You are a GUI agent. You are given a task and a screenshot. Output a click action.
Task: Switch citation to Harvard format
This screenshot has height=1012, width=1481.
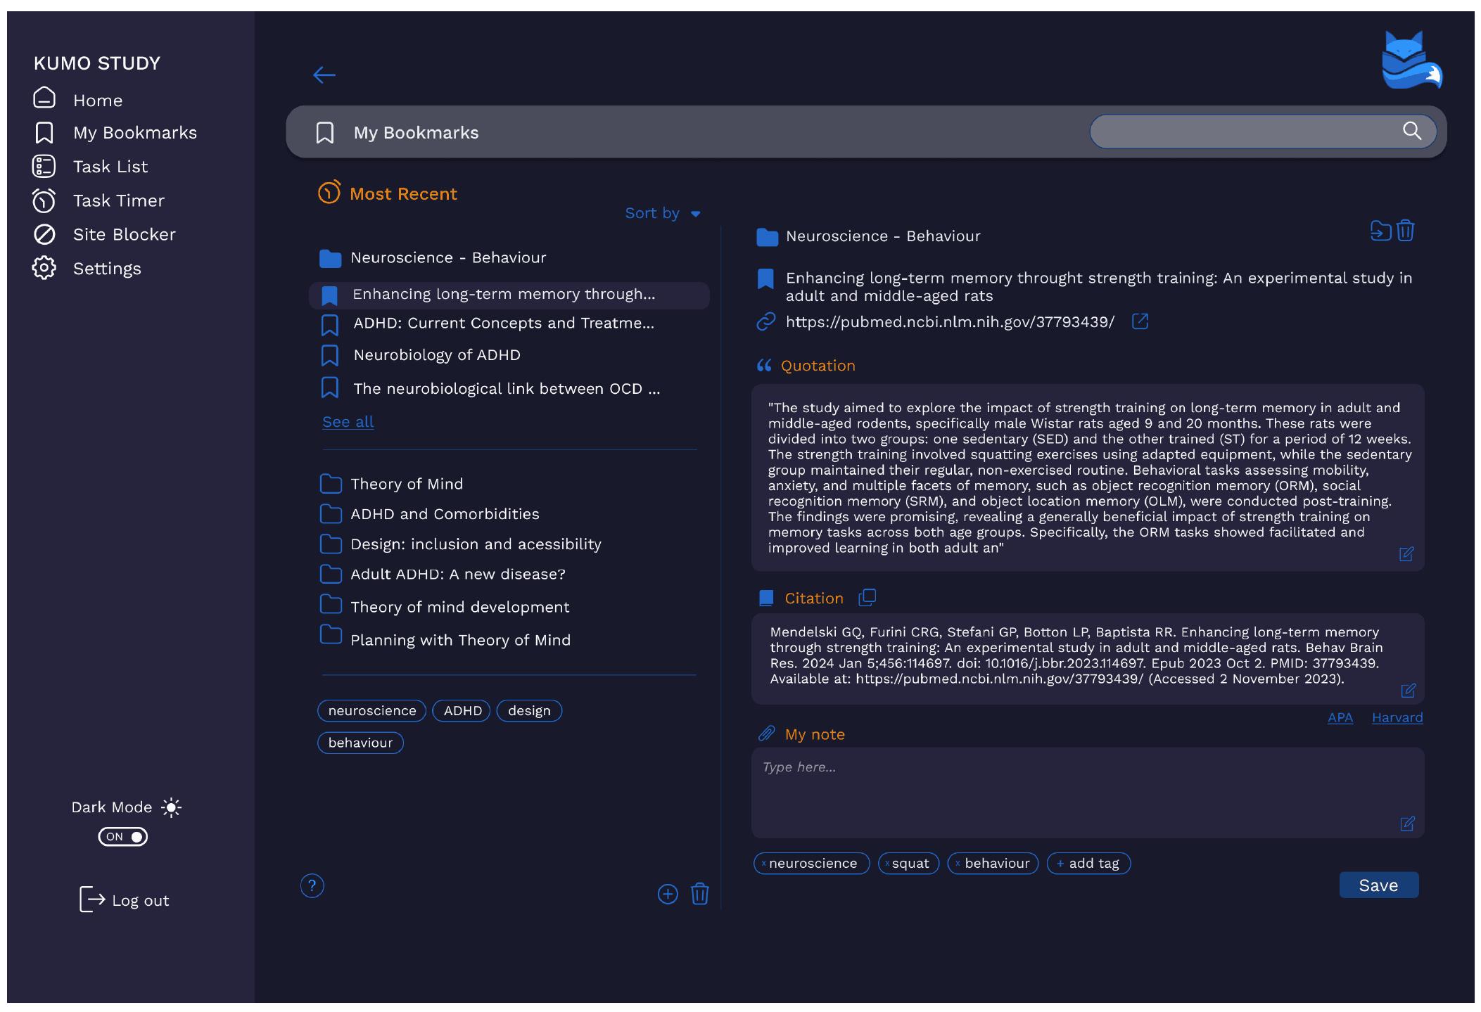point(1397,717)
